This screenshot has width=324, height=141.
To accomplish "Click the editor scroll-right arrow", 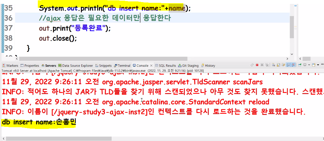I will [287, 59].
